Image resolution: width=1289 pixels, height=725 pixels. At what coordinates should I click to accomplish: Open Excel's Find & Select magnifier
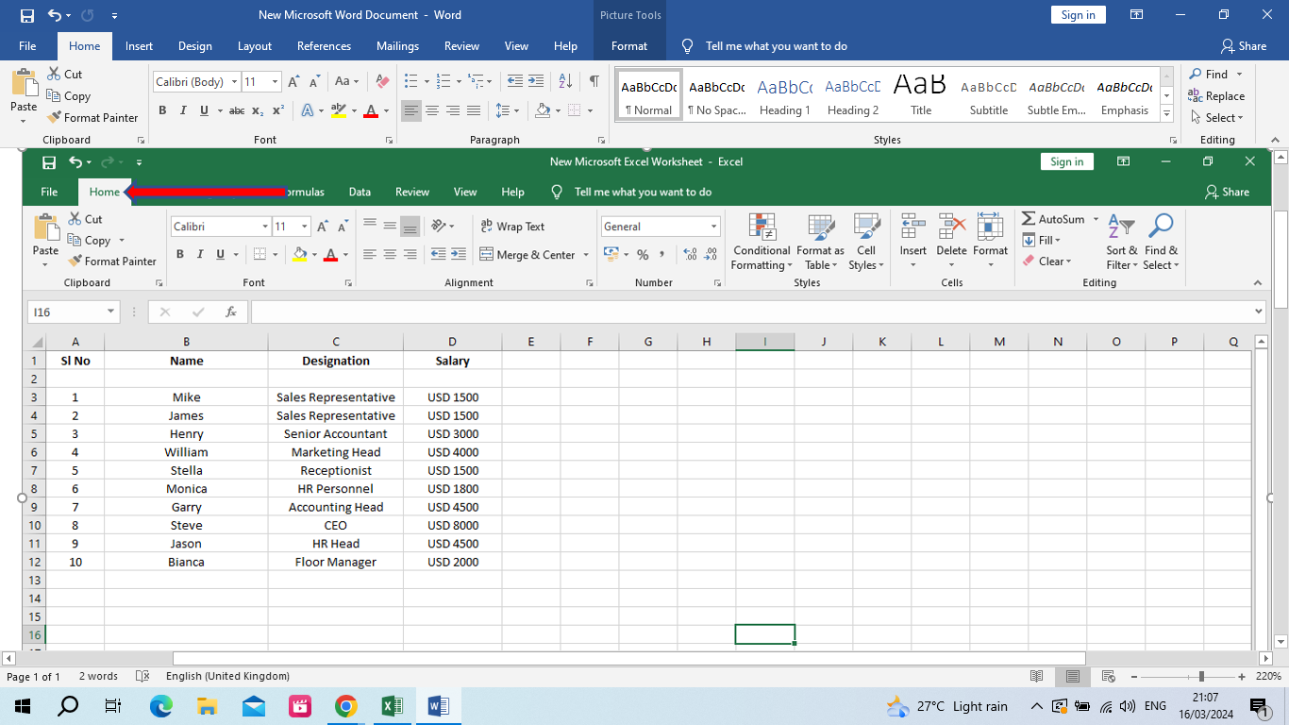click(x=1161, y=228)
